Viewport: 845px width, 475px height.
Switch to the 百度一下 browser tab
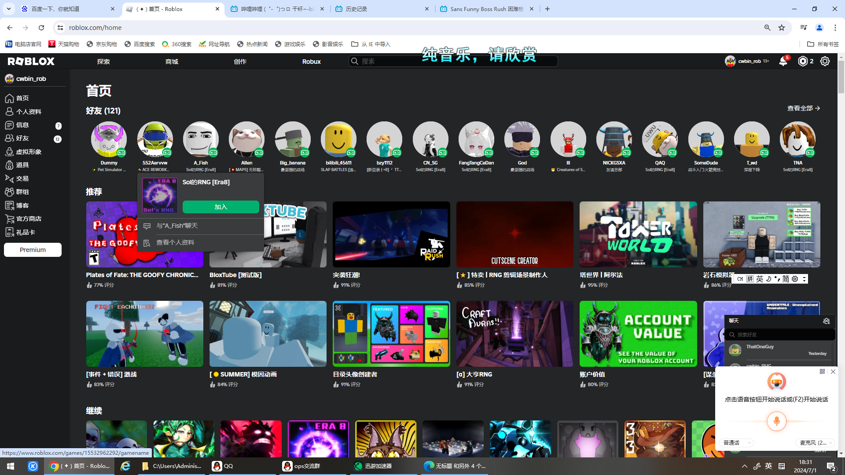coord(69,9)
